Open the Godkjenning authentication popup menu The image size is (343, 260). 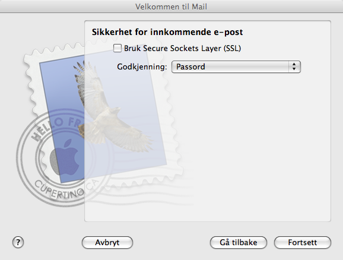coord(236,66)
